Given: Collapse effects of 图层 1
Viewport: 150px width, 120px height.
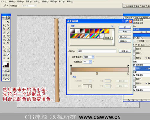Looking at the screenshot, I should point(146,68).
